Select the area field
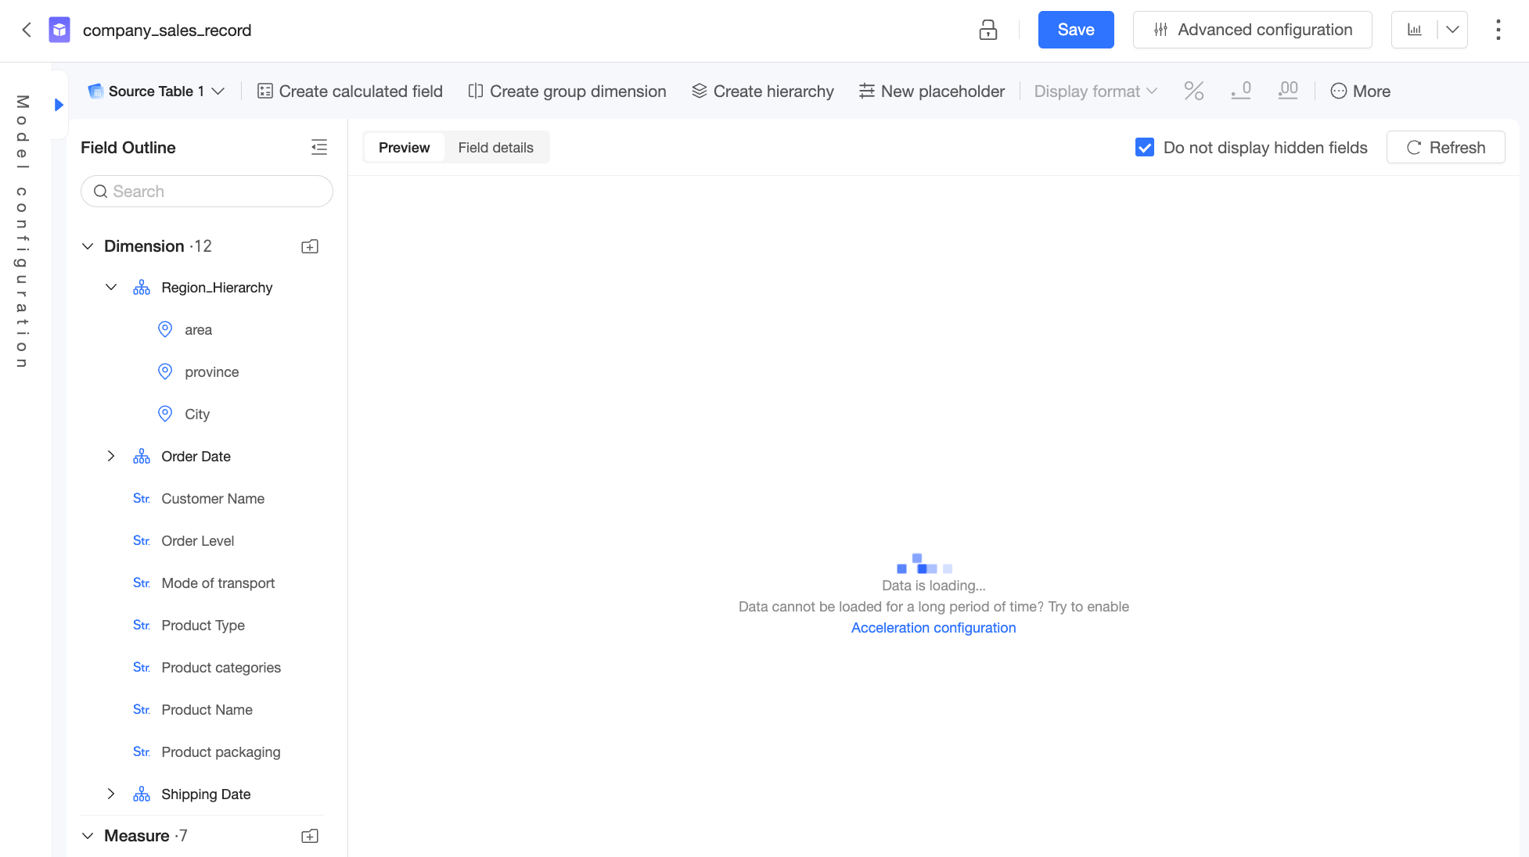Screen dimensions: 1529x857 [x=199, y=330]
